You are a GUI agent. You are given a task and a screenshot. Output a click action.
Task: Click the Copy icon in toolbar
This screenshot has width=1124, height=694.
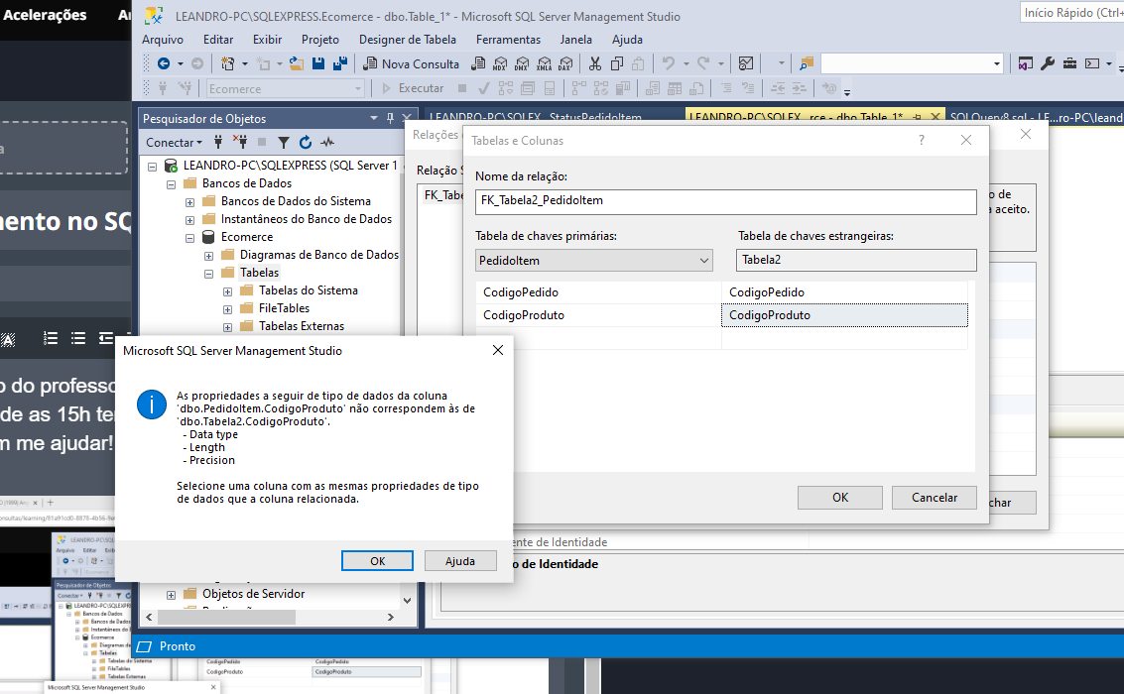[x=616, y=63]
